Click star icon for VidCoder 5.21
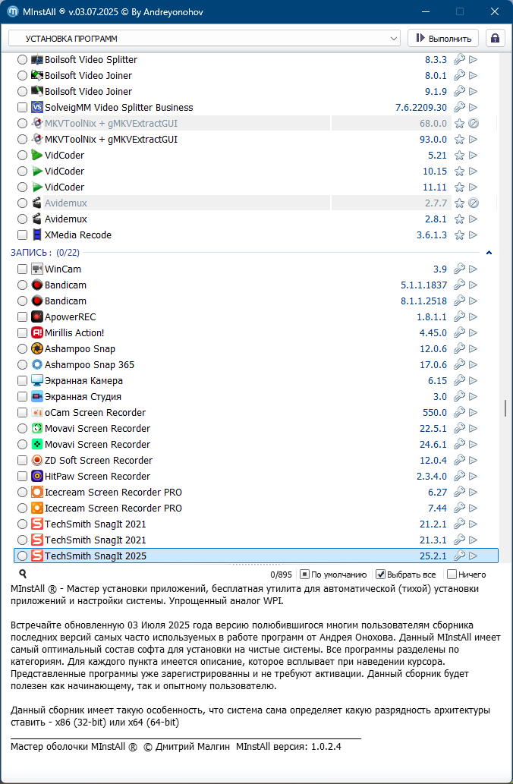 click(x=460, y=155)
